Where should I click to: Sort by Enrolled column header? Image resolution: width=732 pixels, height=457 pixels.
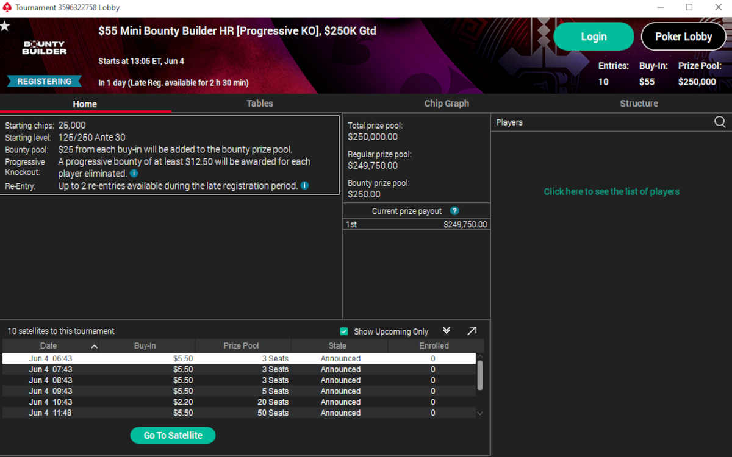pos(434,345)
